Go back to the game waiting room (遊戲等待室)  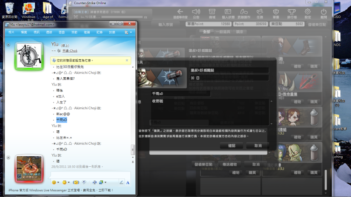point(180,14)
